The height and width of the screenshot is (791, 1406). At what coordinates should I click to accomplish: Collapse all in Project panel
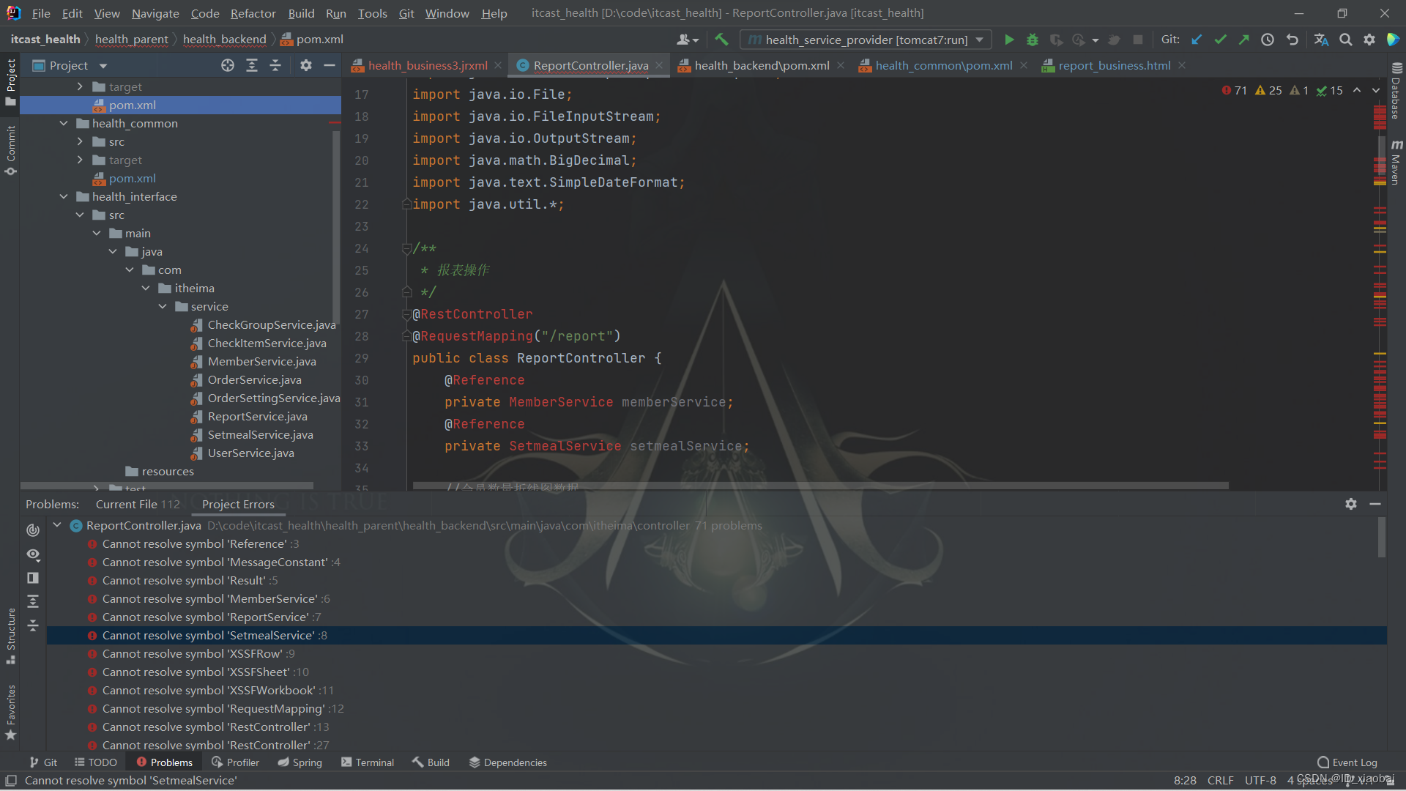pos(275,65)
